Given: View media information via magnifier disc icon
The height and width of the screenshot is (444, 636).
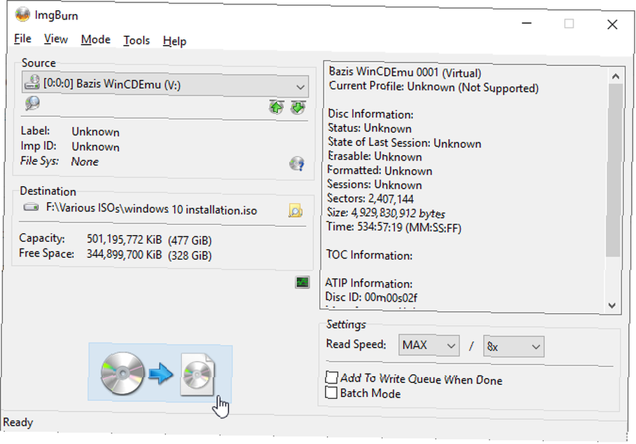Looking at the screenshot, I should click(32, 104).
